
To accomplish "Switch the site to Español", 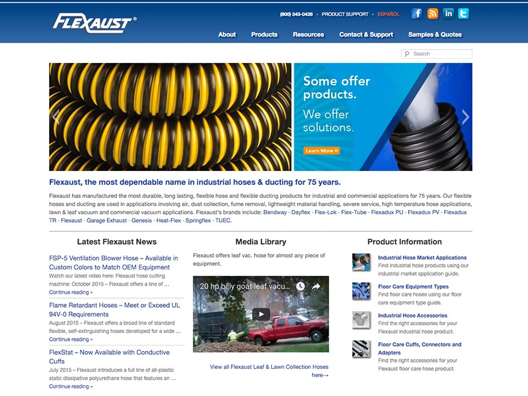I will [x=388, y=14].
